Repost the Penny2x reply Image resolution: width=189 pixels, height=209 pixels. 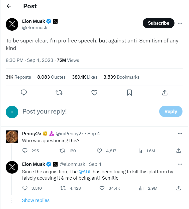click(63, 151)
